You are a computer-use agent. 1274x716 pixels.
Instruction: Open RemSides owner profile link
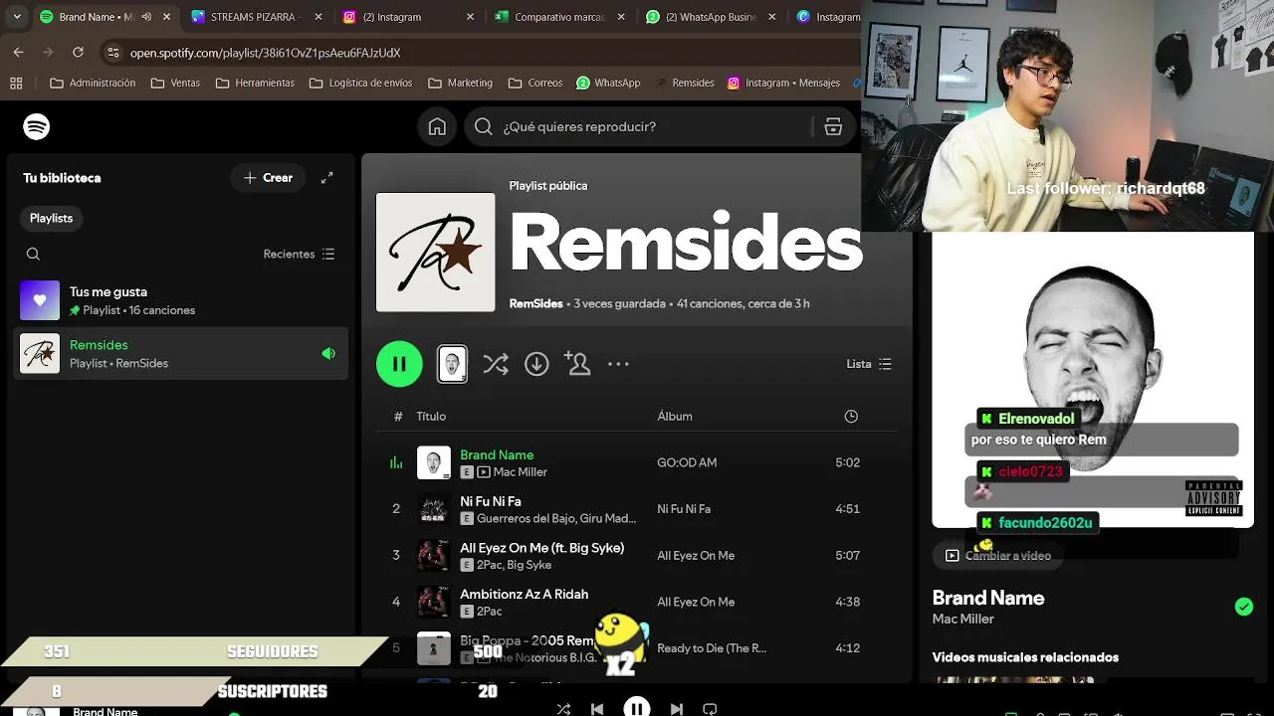[535, 303]
